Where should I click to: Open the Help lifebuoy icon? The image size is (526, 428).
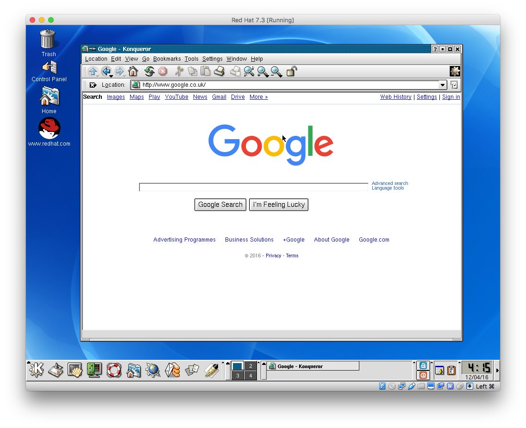pos(114,370)
